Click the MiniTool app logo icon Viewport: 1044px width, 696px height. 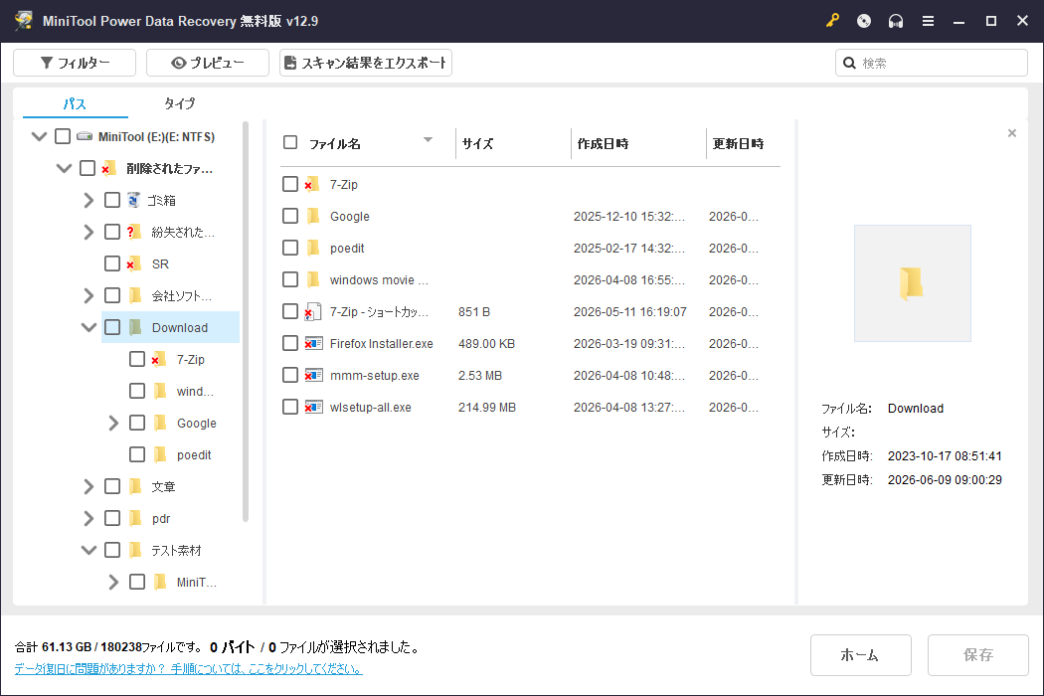tap(24, 21)
